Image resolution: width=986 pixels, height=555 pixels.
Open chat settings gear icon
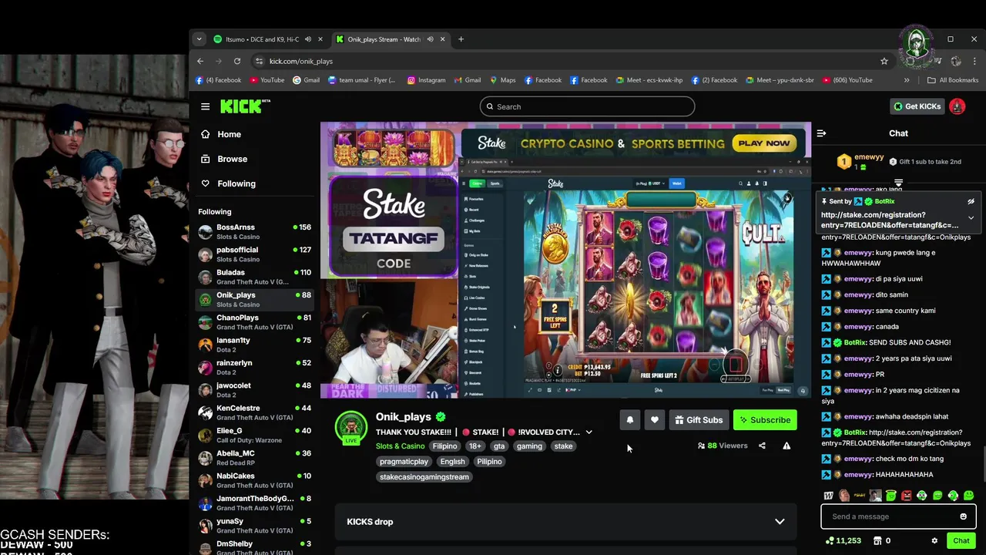tap(934, 540)
